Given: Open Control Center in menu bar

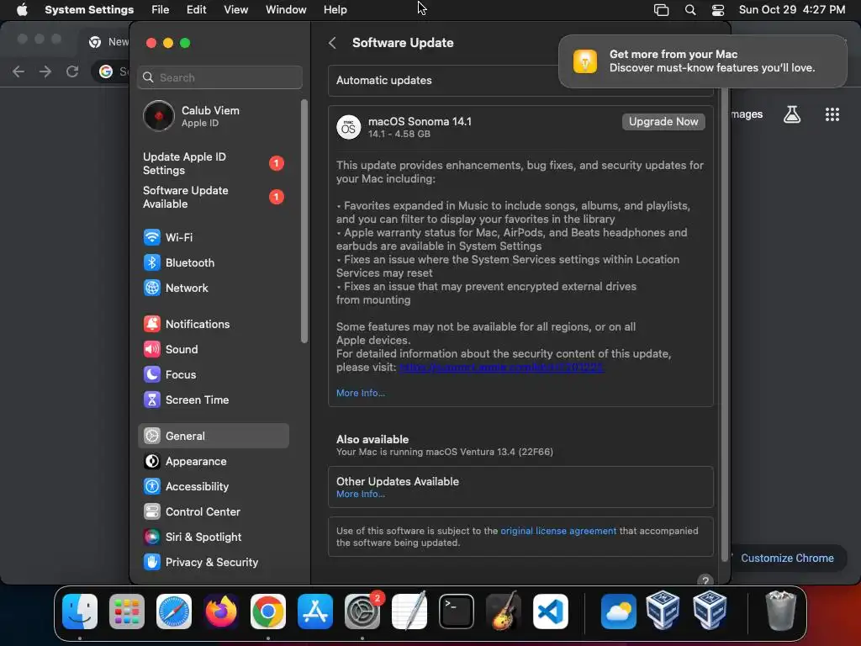Looking at the screenshot, I should click(718, 10).
